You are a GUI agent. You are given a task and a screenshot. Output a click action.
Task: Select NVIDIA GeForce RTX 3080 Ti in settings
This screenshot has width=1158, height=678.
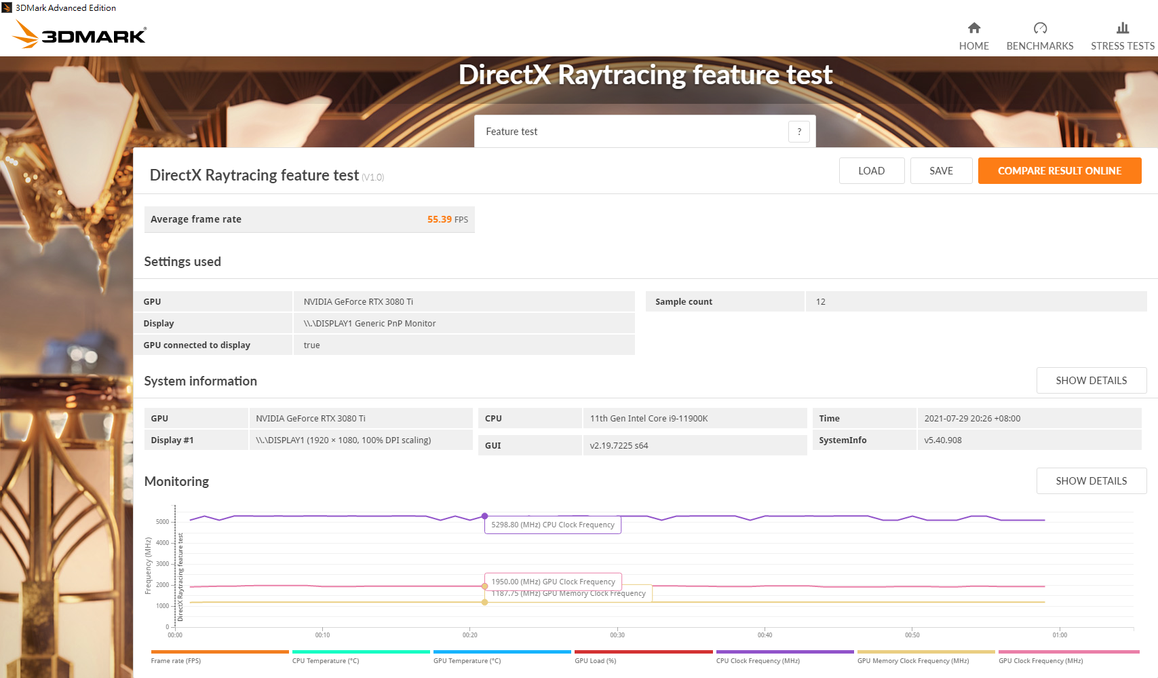358,302
